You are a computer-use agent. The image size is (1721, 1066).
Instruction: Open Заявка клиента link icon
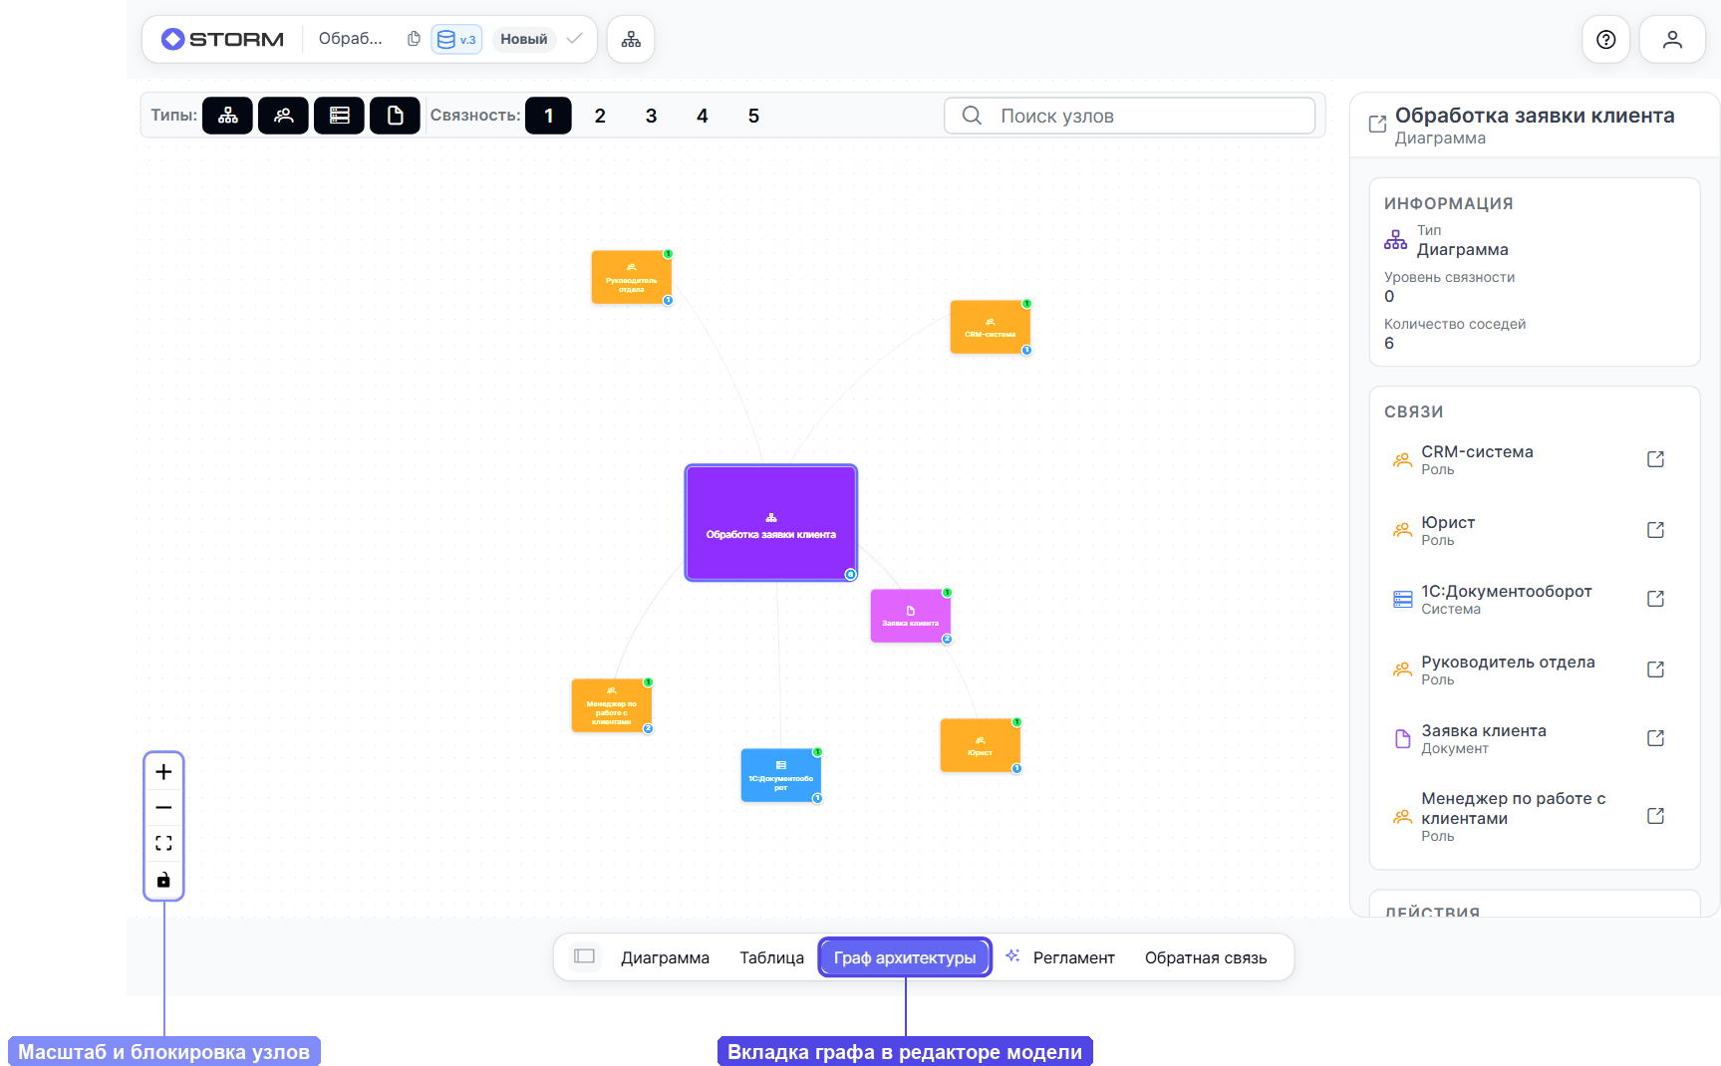coord(1655,738)
